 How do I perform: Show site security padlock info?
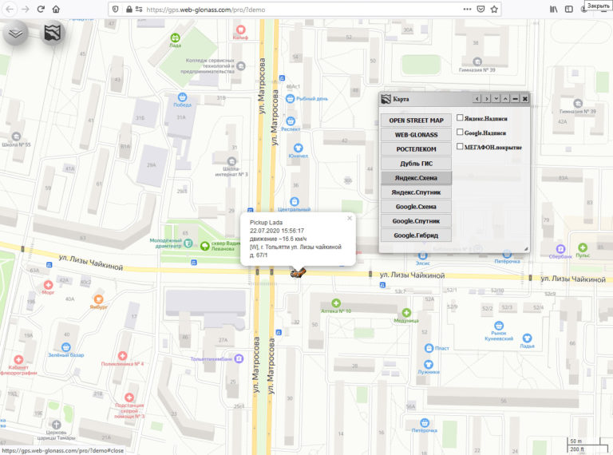(x=129, y=9)
